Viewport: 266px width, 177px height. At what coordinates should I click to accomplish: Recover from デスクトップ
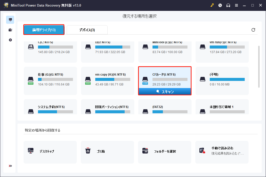(50, 152)
